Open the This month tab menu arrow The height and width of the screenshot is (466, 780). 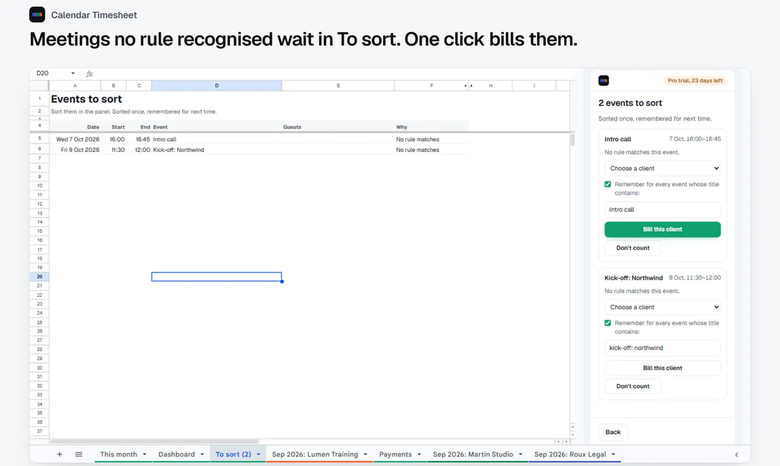point(144,454)
